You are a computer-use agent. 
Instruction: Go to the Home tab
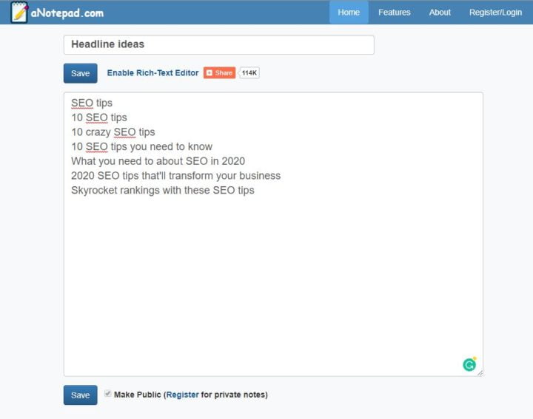[349, 13]
